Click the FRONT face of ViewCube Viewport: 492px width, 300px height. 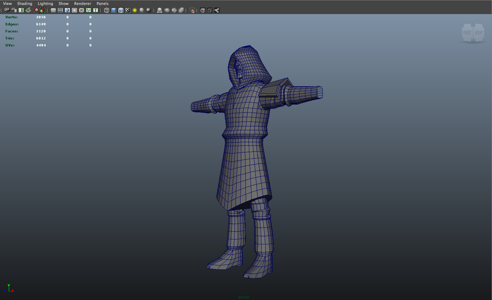pyautogui.click(x=467, y=33)
